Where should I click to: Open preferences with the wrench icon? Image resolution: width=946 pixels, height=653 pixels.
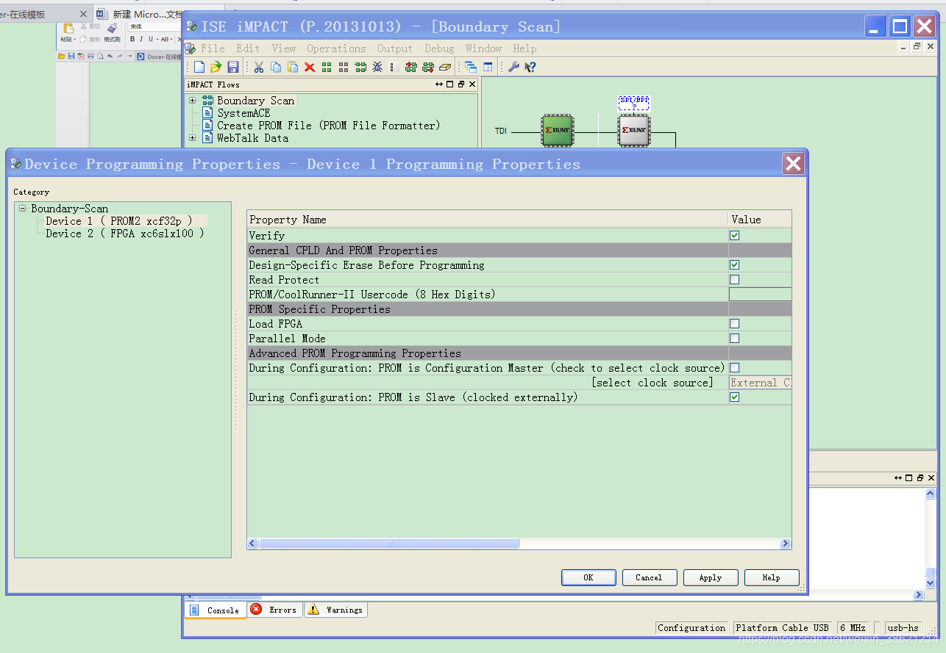pyautogui.click(x=513, y=67)
